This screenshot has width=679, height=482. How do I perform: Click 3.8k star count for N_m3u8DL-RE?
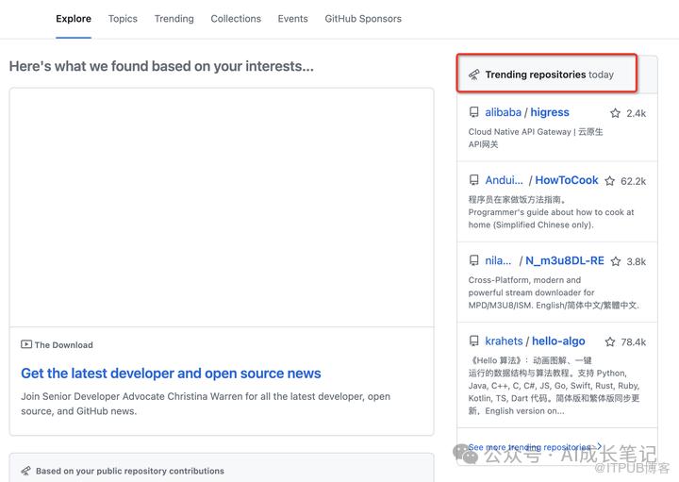click(637, 261)
